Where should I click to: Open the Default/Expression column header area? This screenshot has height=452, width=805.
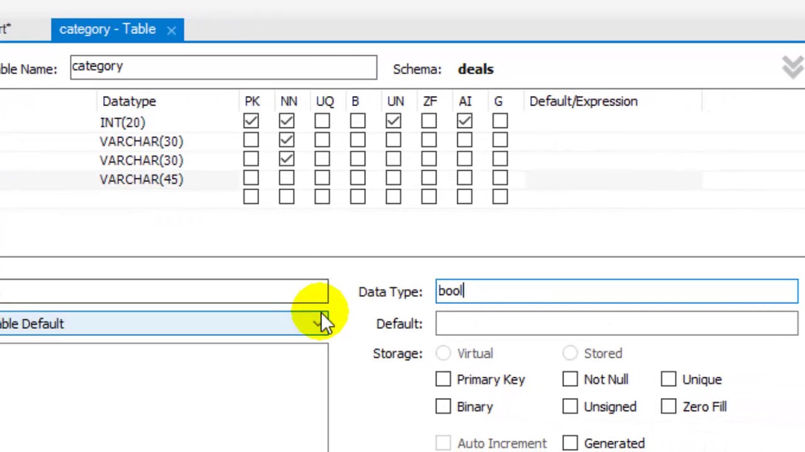(x=583, y=101)
